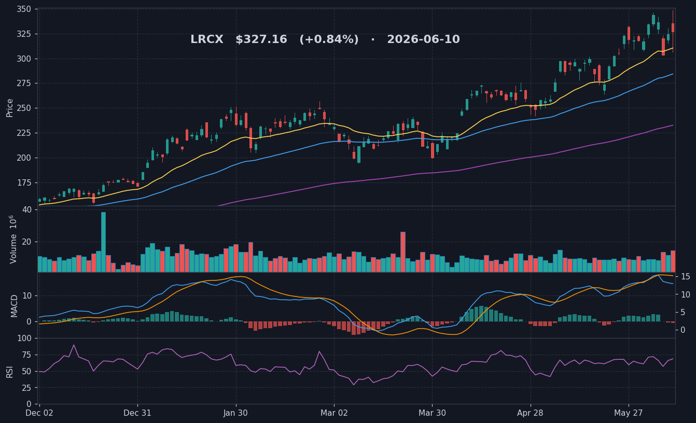Click the 75 RSI tick label

click(x=26, y=355)
